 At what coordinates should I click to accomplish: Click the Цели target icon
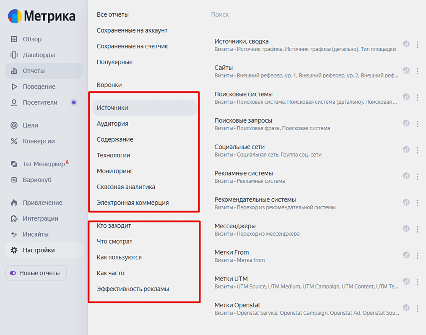click(14, 125)
